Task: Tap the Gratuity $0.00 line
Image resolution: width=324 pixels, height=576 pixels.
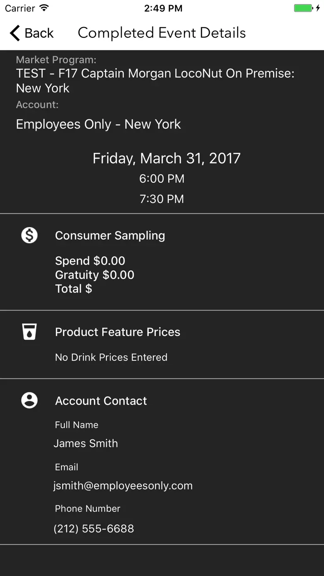Action: pyautogui.click(x=95, y=275)
